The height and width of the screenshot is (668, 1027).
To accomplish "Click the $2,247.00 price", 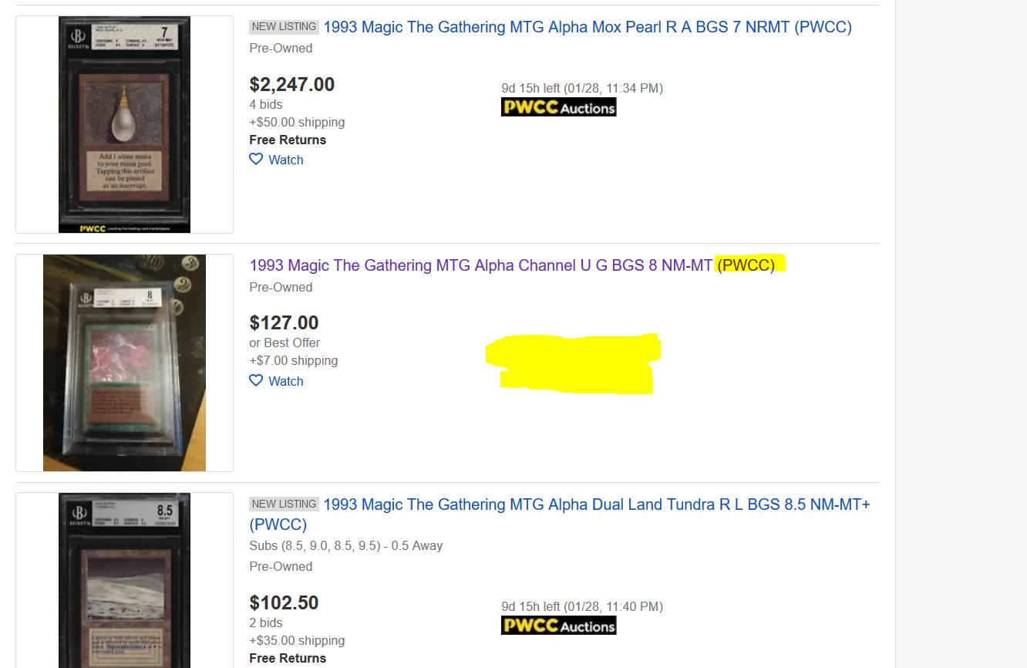I will click(291, 85).
